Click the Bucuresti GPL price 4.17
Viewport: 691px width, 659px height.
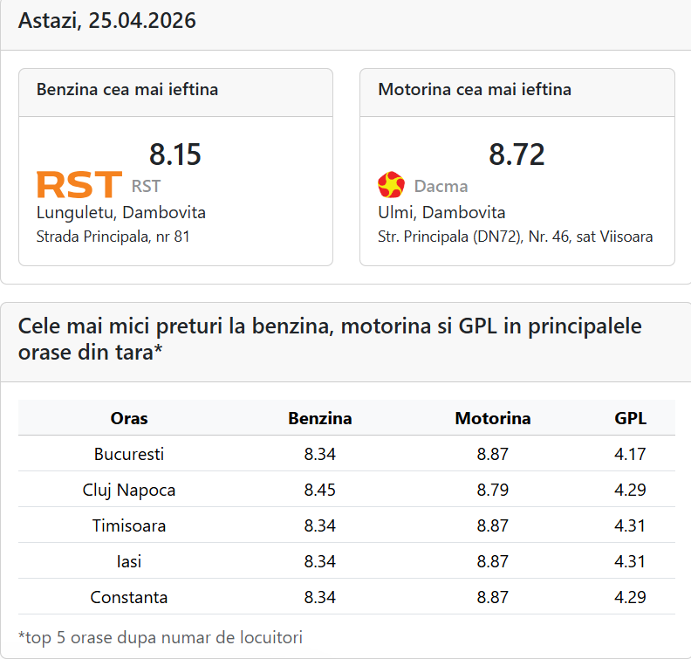coord(630,454)
